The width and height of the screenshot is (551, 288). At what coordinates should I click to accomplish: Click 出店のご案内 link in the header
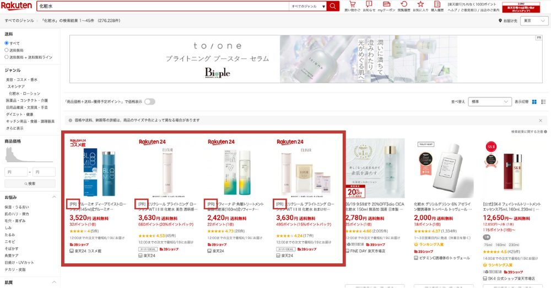pos(490,10)
